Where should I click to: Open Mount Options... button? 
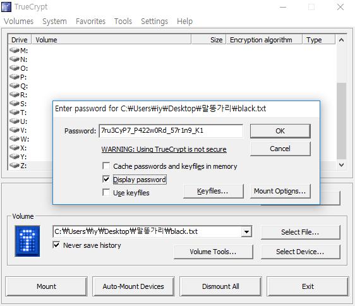click(280, 191)
